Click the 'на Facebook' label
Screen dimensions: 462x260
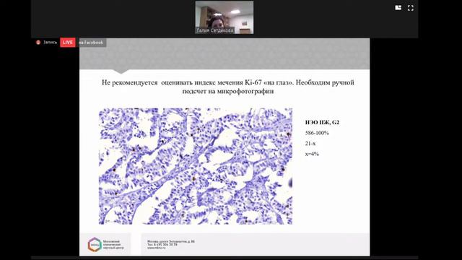pos(91,43)
